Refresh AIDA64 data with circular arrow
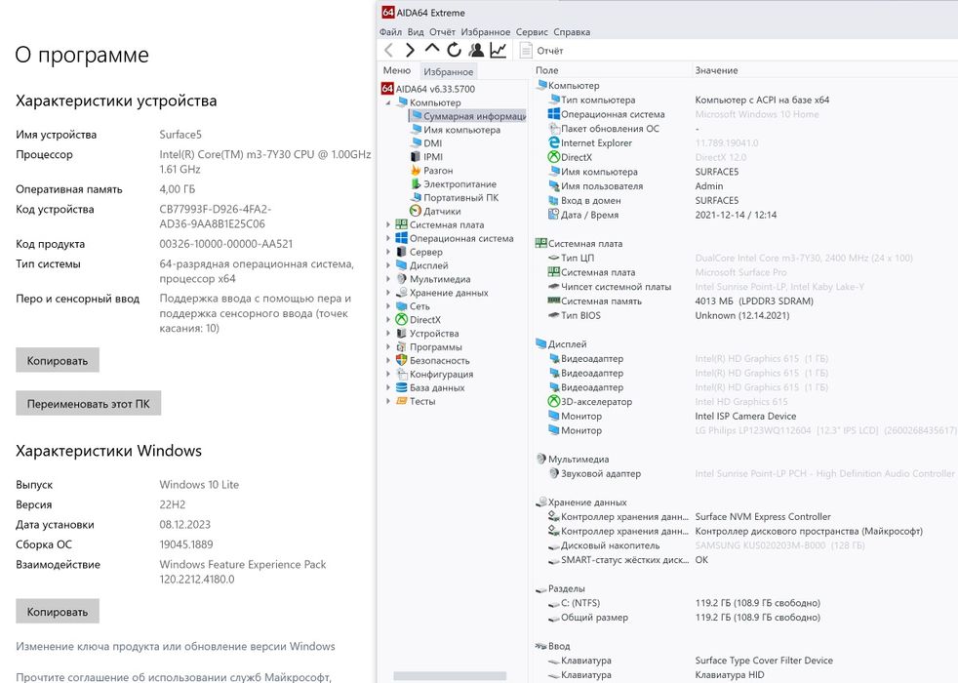958x683 pixels. click(x=454, y=50)
